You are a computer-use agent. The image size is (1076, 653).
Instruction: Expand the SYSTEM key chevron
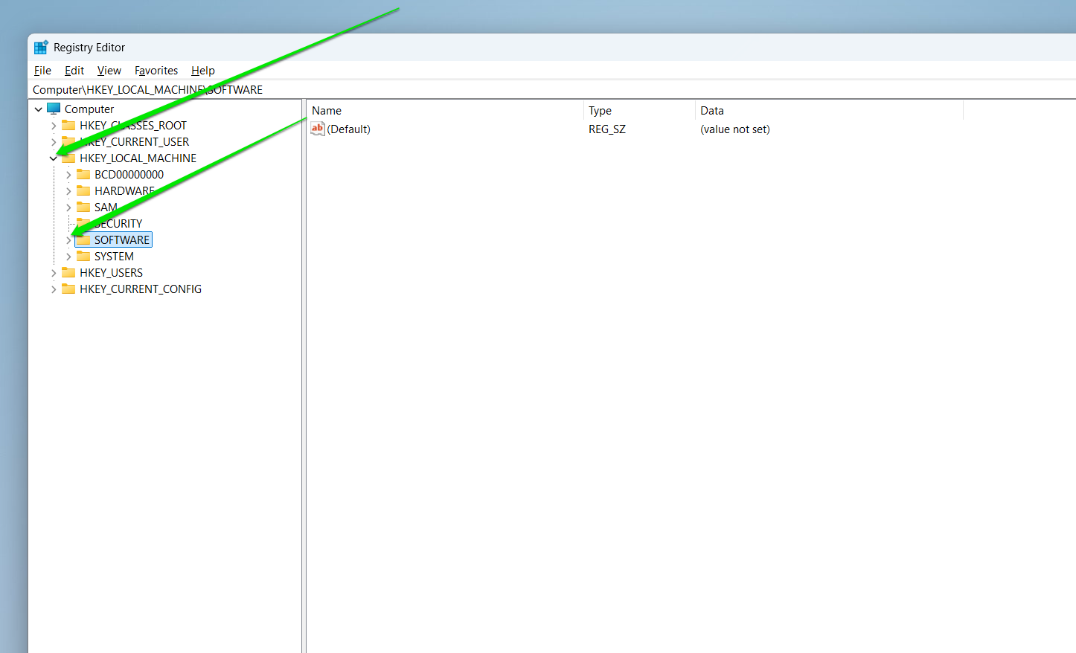[68, 257]
